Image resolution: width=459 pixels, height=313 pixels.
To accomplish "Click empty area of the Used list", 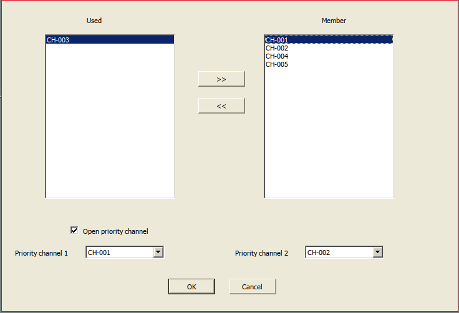I will pos(110,125).
